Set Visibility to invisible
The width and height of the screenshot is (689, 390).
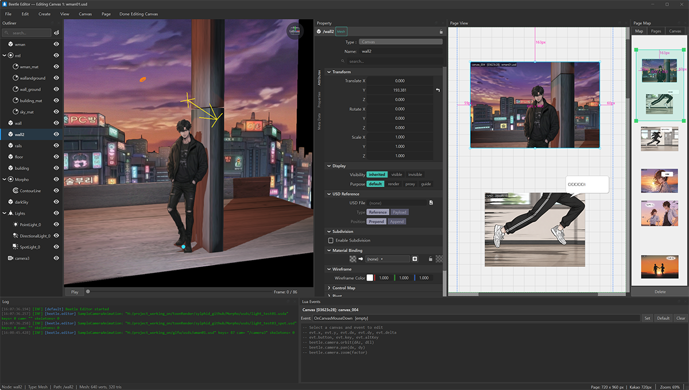415,175
